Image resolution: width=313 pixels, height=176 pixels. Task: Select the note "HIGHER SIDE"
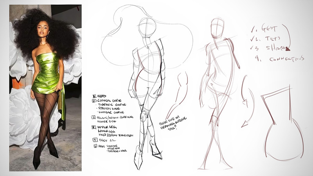pos(106,121)
